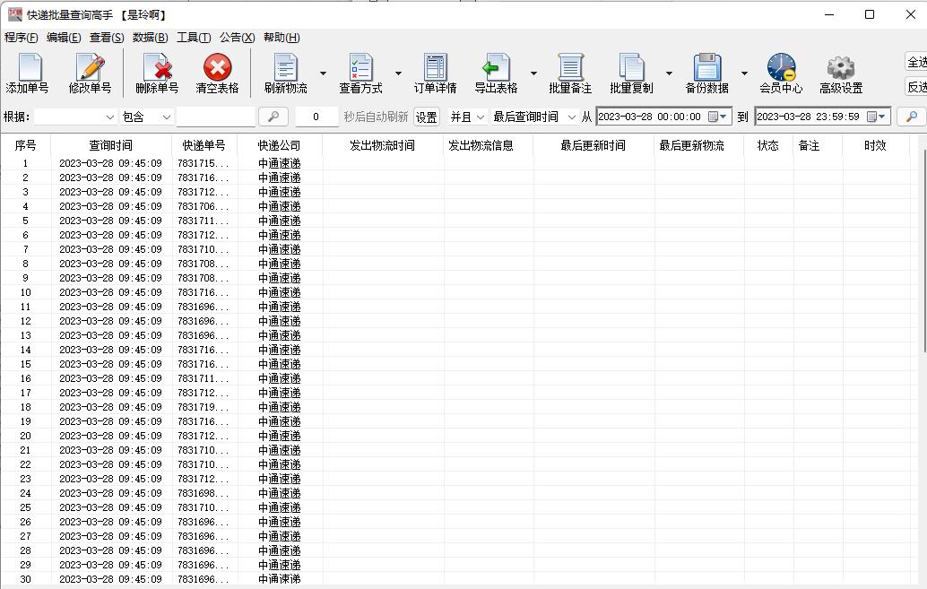Select the 修改单号 (Modify Number) tool
Viewport: 927px width, 589px height.
click(90, 72)
